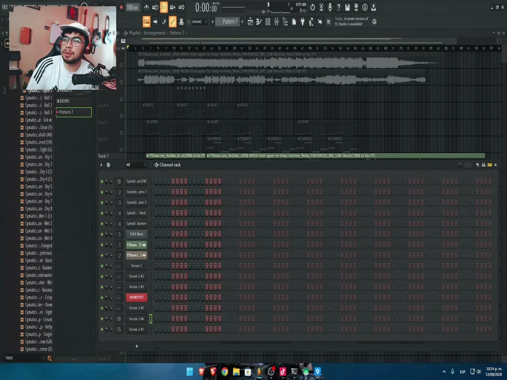Toggle wait for input before recording

point(155,7)
